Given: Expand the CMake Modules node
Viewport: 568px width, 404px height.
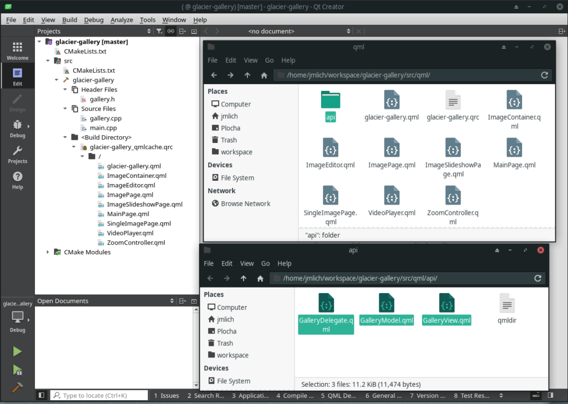Looking at the screenshot, I should [x=48, y=252].
